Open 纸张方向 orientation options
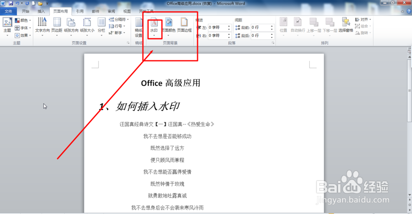Screen dimensions: 412x214 (x=71, y=27)
